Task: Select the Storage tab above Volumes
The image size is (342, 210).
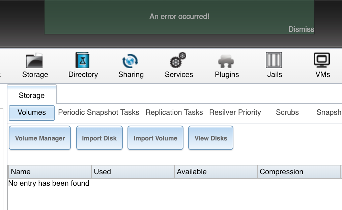Action: [x=32, y=96]
